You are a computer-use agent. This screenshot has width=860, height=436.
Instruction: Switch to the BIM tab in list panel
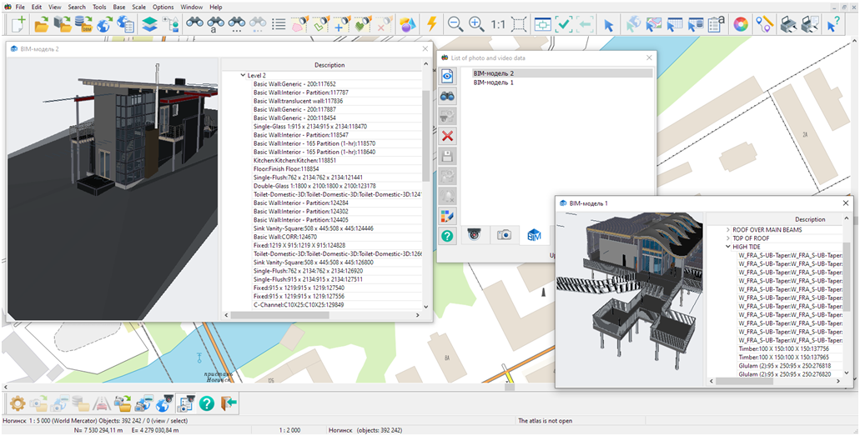(534, 236)
